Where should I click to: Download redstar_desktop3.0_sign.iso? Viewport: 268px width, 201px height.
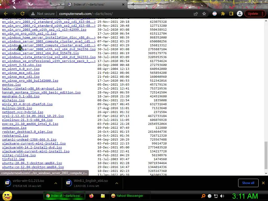tap(27, 132)
